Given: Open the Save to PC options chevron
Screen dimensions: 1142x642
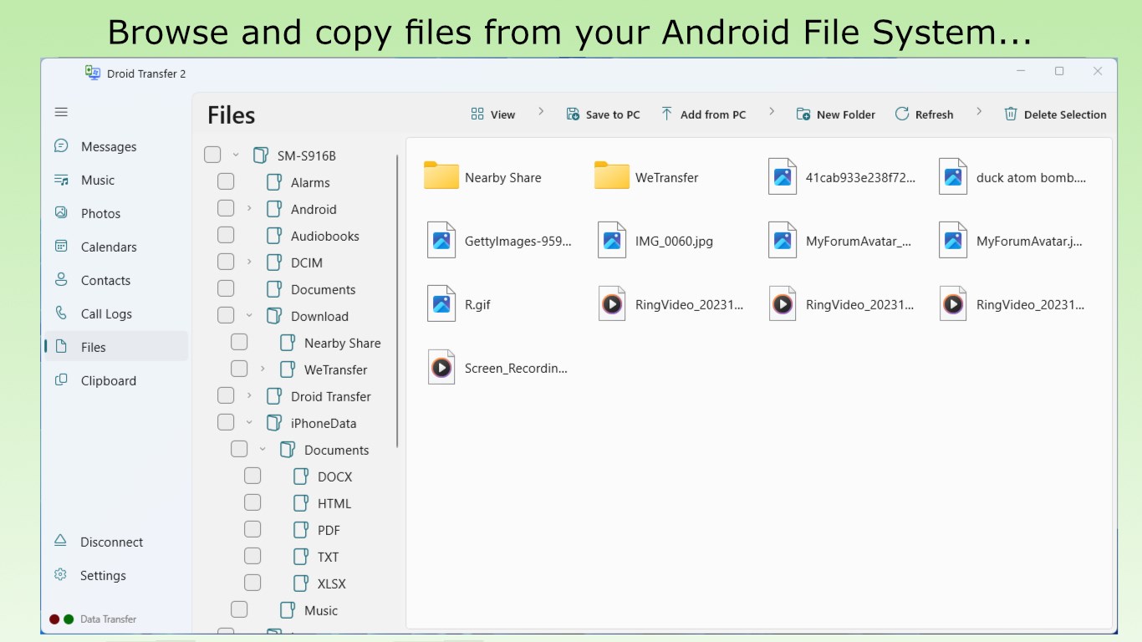Looking at the screenshot, I should point(770,113).
